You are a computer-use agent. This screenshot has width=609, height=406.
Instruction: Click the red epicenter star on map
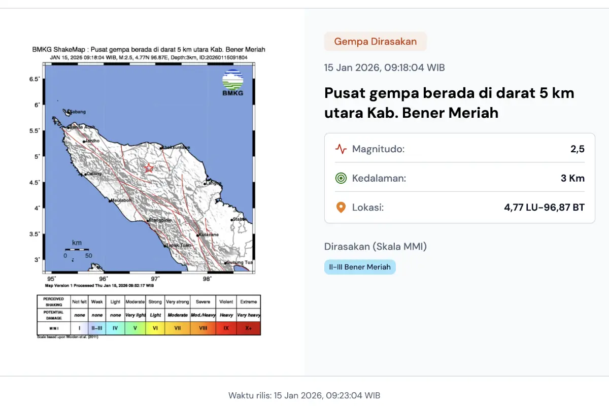149,168
